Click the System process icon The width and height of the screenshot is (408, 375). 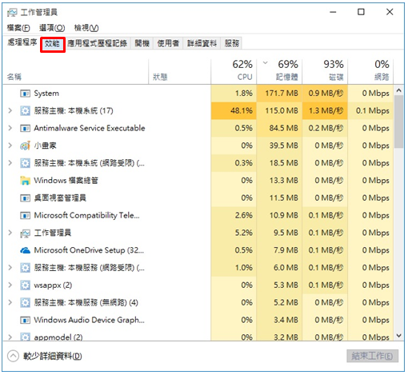click(25, 94)
